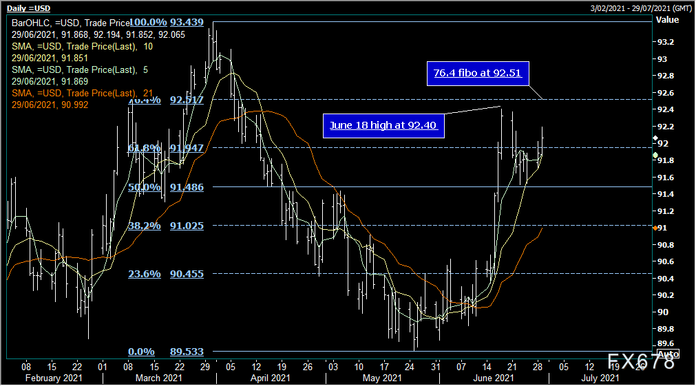Click the April 2021 label on time axis
This screenshot has width=696, height=386.
click(270, 378)
